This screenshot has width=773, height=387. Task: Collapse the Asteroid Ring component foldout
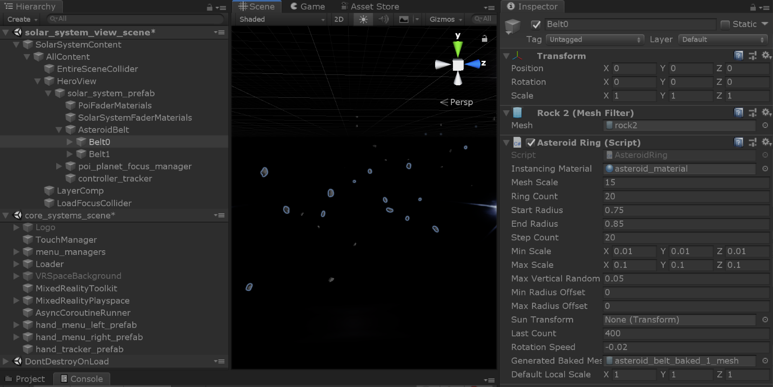coord(506,142)
